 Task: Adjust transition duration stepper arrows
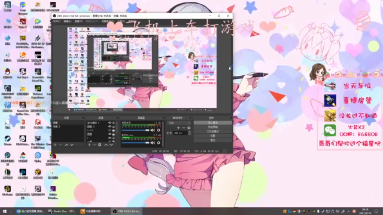click(189, 133)
